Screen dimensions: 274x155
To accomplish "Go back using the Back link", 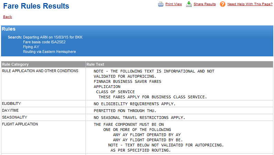I will pyautogui.click(x=8, y=17).
